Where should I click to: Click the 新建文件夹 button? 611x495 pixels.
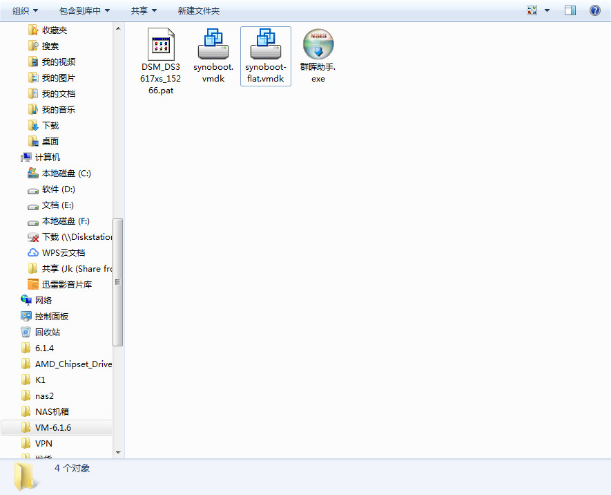tap(198, 10)
